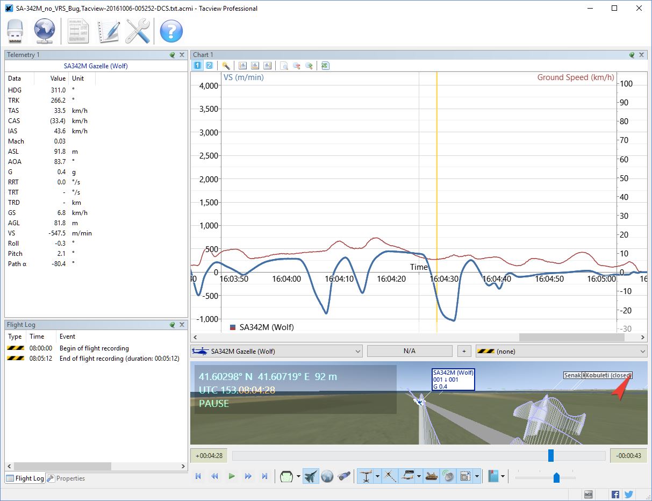The width and height of the screenshot is (652, 501).
Task: Pin the Flight Log panel
Action: (173, 325)
